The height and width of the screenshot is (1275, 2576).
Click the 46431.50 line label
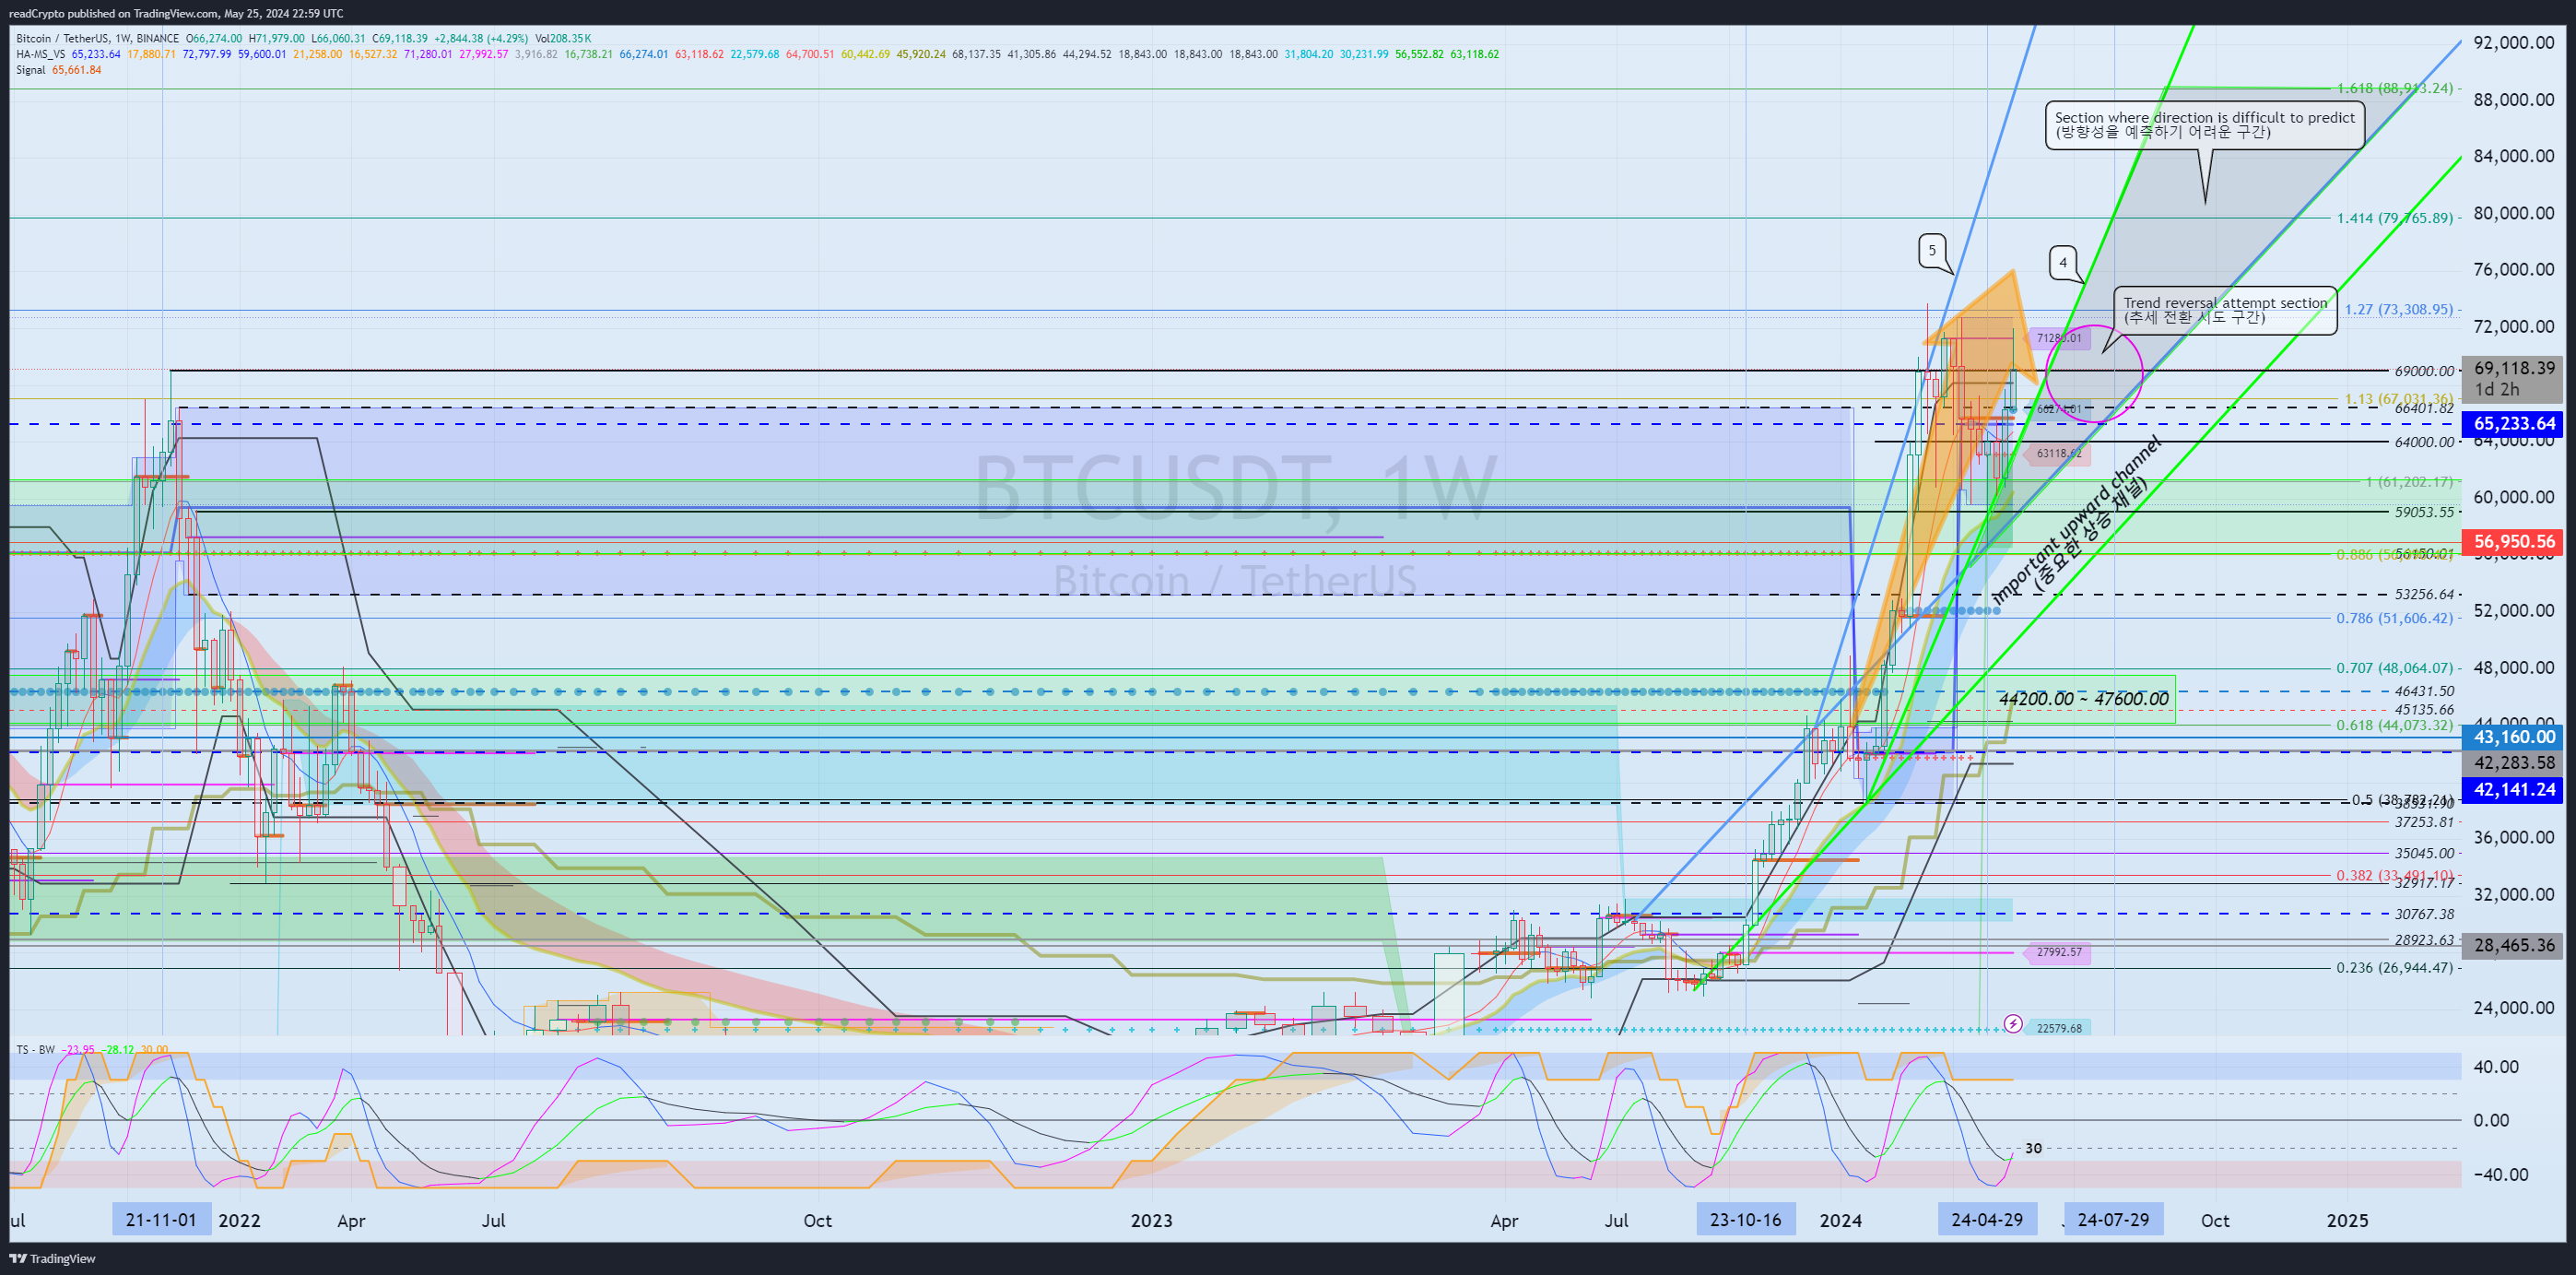coord(2424,691)
